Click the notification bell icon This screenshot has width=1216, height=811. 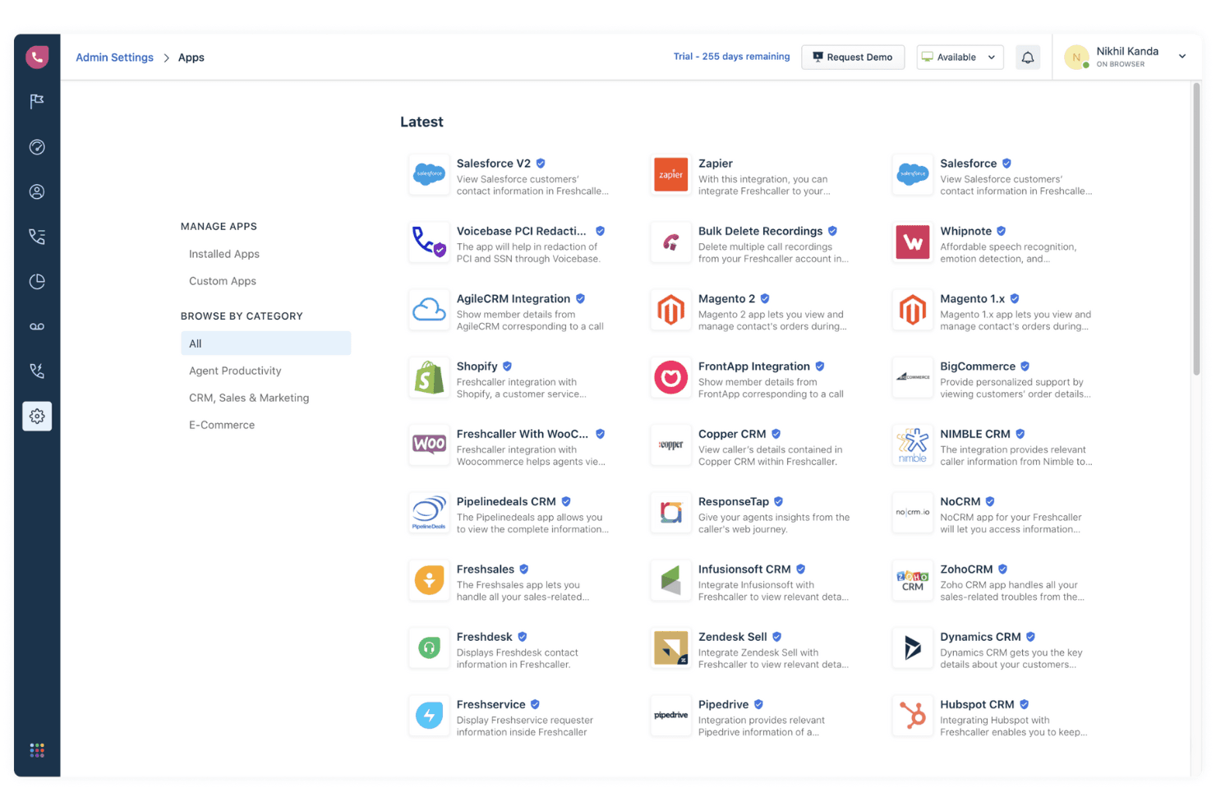click(x=1028, y=58)
